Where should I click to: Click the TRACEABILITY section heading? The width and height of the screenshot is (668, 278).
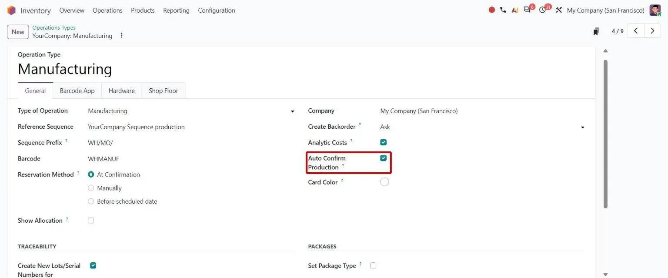click(37, 246)
